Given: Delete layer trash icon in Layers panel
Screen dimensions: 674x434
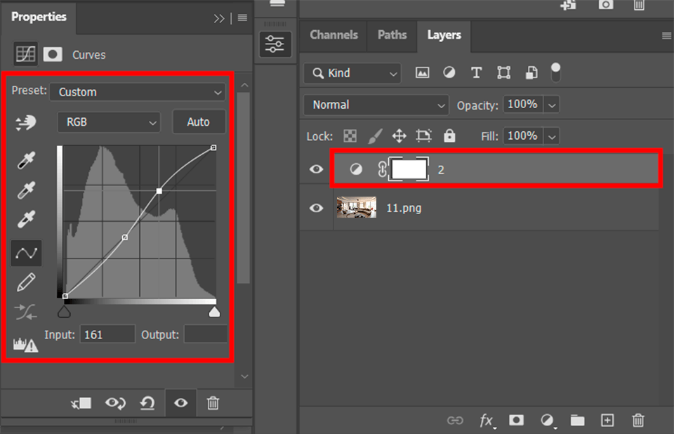Looking at the screenshot, I should [x=638, y=420].
